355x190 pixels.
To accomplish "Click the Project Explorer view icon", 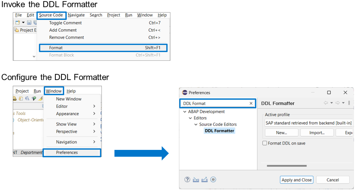I will pos(17,30).
